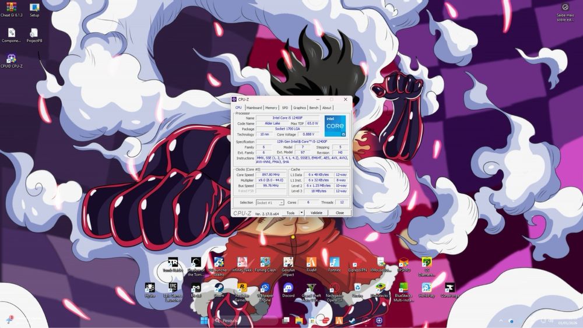Open the Compone... file on desktop
The height and width of the screenshot is (328, 583).
pos(11,36)
